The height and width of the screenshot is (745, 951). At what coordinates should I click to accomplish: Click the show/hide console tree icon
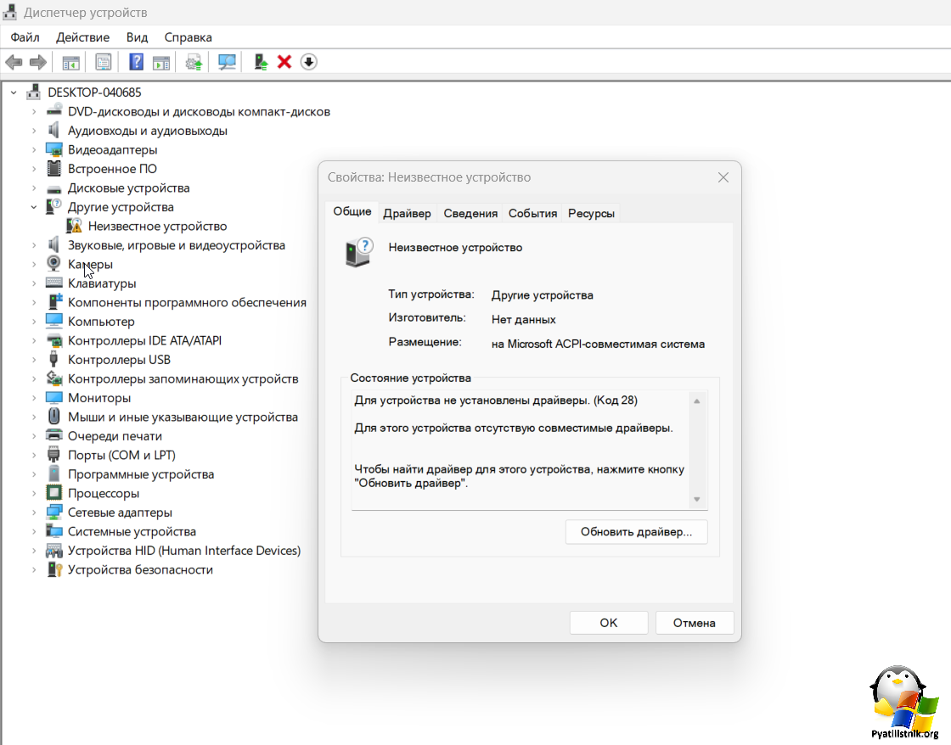click(70, 62)
